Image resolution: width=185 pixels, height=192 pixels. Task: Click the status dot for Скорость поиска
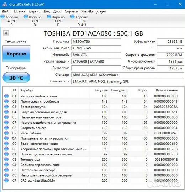coord(6,128)
